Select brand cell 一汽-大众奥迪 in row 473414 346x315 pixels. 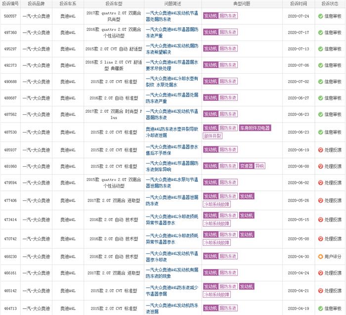pyautogui.click(x=36, y=220)
